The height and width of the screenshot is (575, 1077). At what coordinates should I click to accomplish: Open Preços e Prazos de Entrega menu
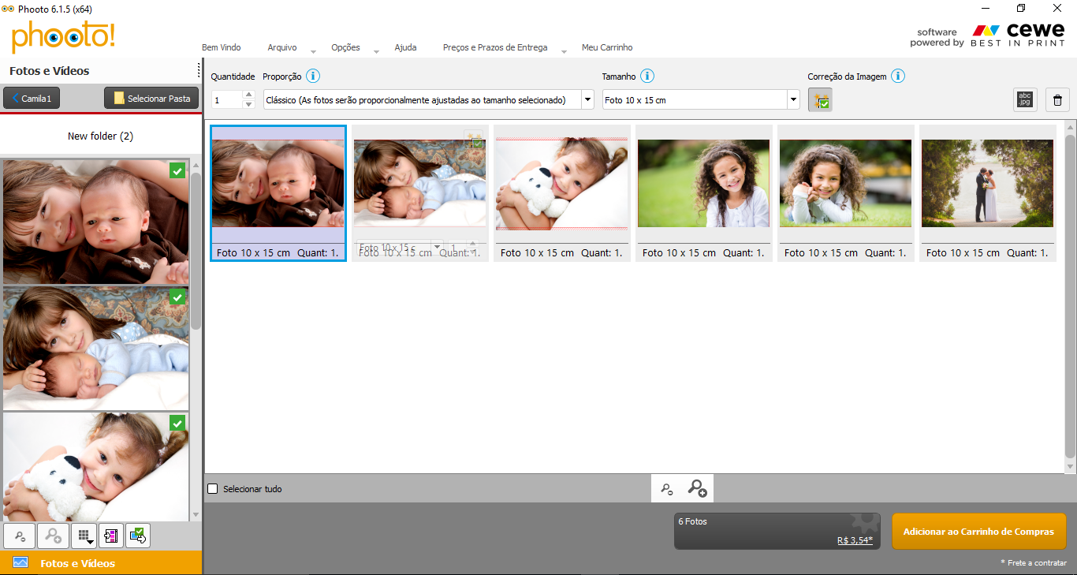(x=494, y=47)
